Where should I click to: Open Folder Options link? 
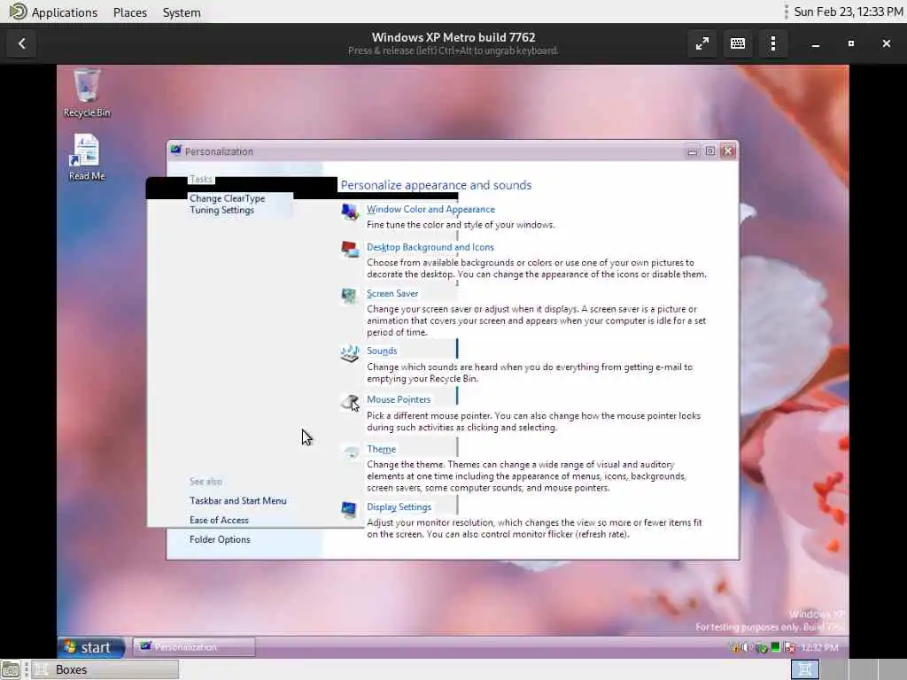[220, 539]
